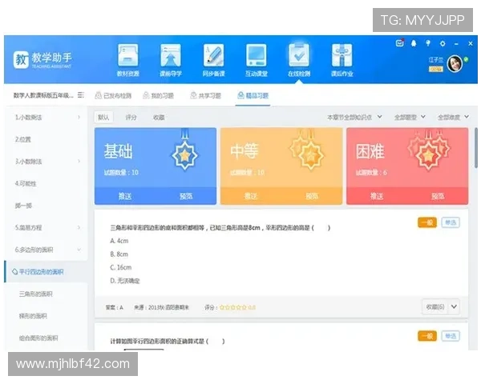Choose answer option A. 4cm
Screen dimensions: 481x384
(x=119, y=241)
